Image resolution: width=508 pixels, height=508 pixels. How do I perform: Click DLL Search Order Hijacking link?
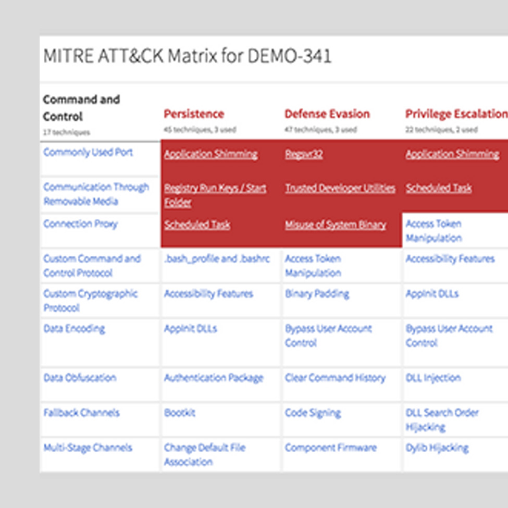tap(441, 420)
